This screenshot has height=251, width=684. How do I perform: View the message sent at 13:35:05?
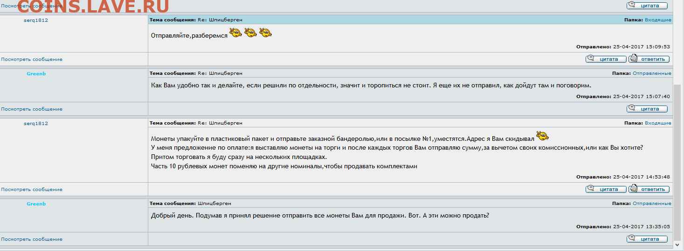(32, 239)
